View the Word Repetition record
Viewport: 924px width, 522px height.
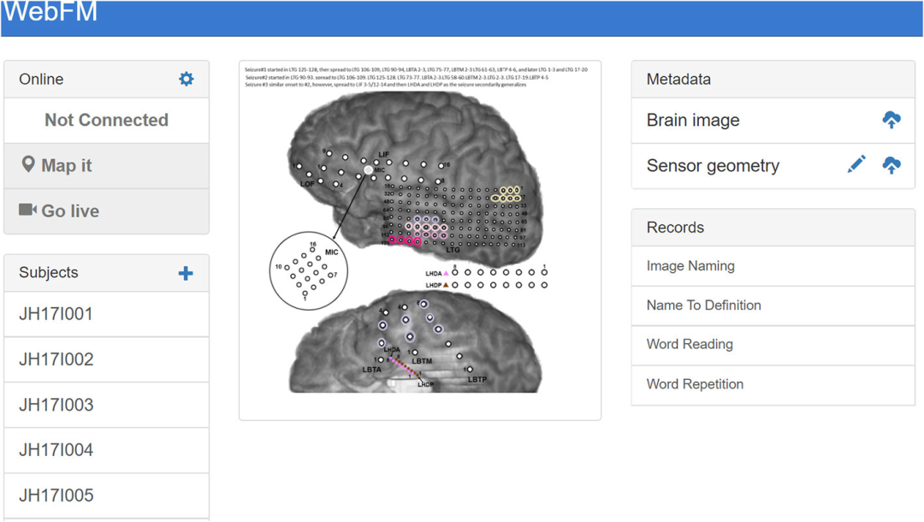(773, 385)
